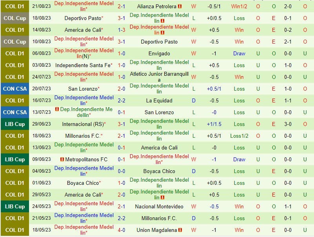
Task: Open 3-1 score of Internacional (RS) match
Action: 122,124
